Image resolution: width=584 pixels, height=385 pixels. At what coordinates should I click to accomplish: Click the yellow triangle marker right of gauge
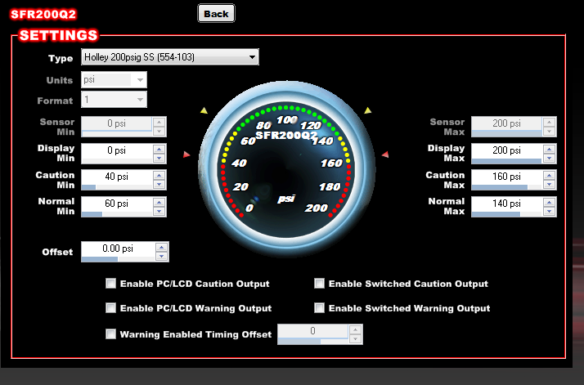click(x=368, y=110)
